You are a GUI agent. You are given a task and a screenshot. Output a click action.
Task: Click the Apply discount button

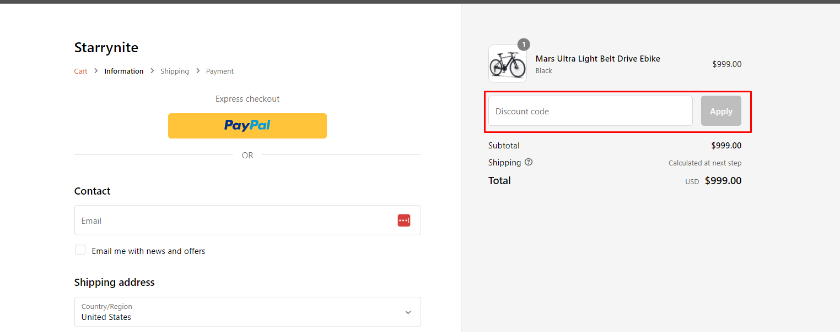click(721, 111)
